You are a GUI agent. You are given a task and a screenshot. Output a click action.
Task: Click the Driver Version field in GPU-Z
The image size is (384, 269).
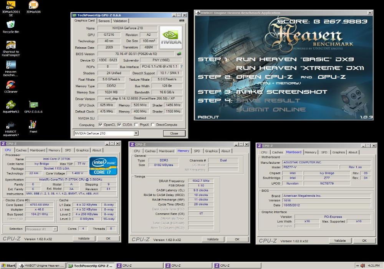[140, 98]
